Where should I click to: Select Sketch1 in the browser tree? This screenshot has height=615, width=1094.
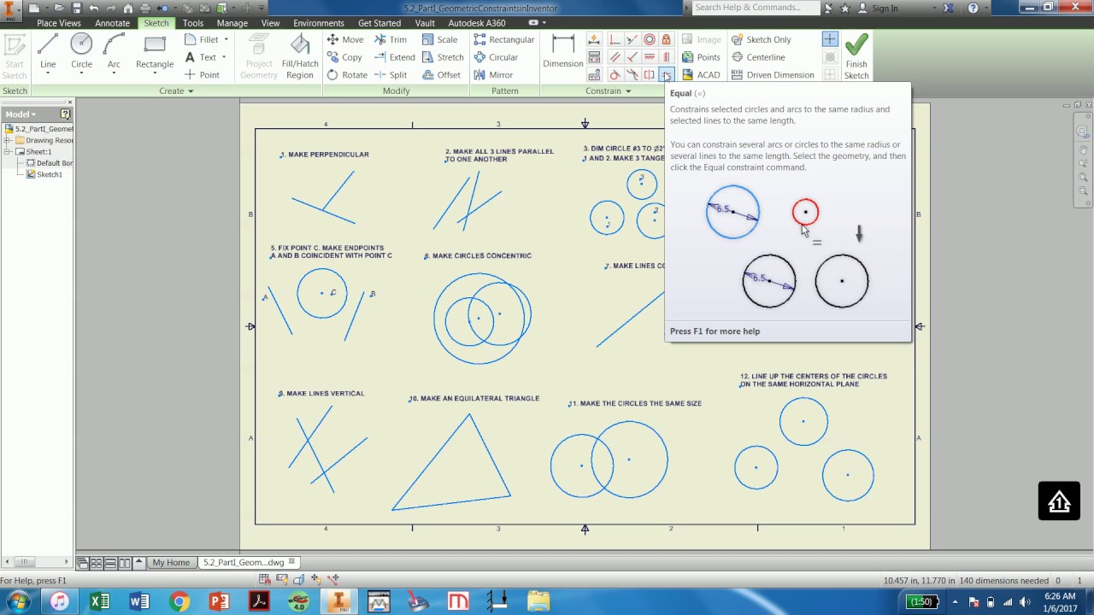click(44, 174)
